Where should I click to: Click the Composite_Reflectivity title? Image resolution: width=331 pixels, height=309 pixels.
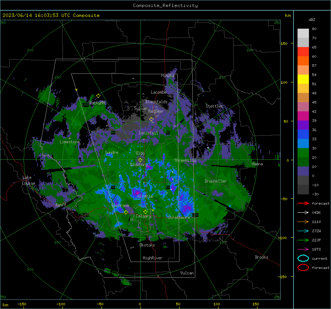point(165,6)
